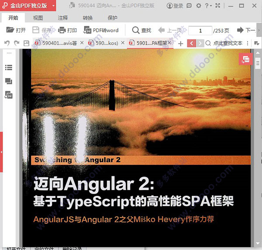262x250 pixels.
Task: Click the PDF转word convert button
Action: pos(101,30)
